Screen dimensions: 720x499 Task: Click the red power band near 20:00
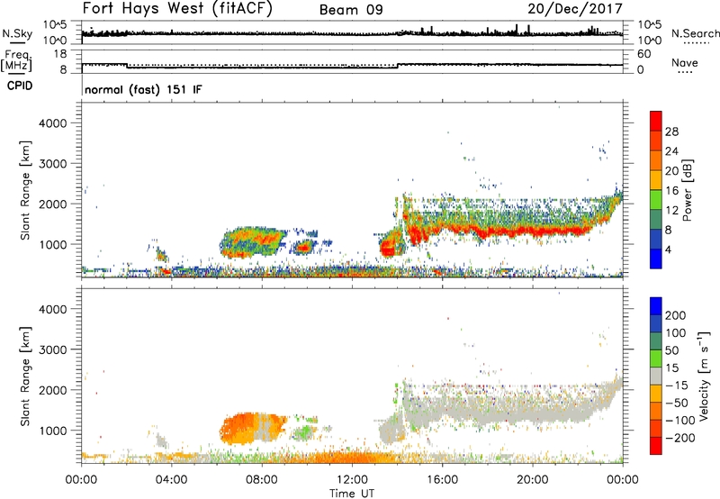pos(533,230)
